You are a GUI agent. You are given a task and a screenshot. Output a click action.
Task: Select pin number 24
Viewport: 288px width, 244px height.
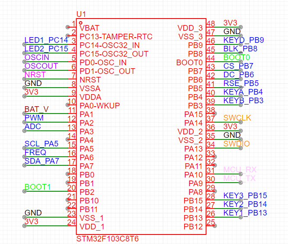point(71,222)
